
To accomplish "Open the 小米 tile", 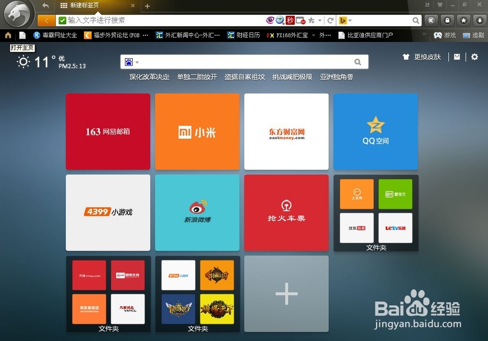I will (x=197, y=131).
